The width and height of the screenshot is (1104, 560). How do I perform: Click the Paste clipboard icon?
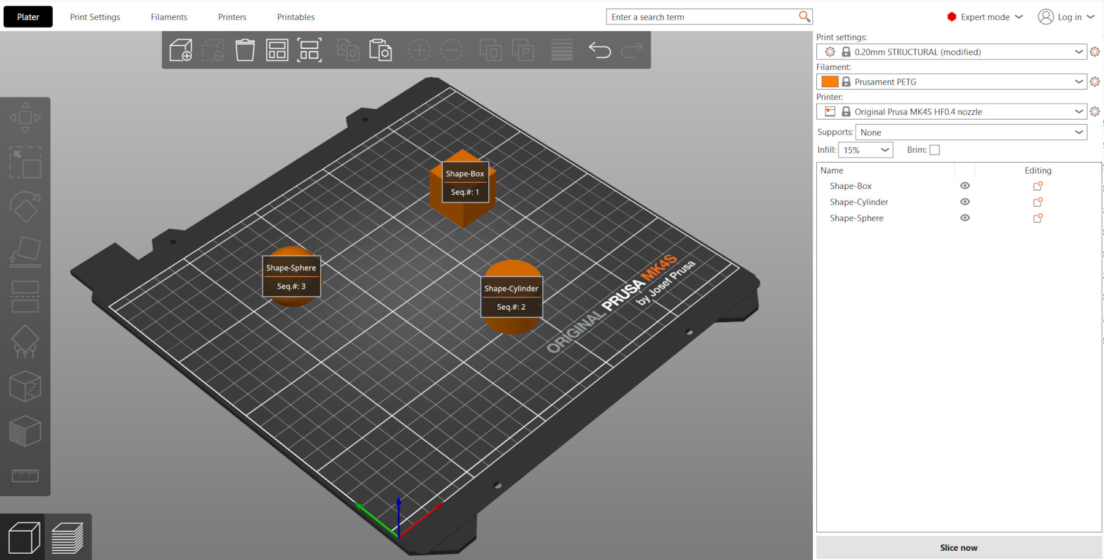pyautogui.click(x=380, y=50)
